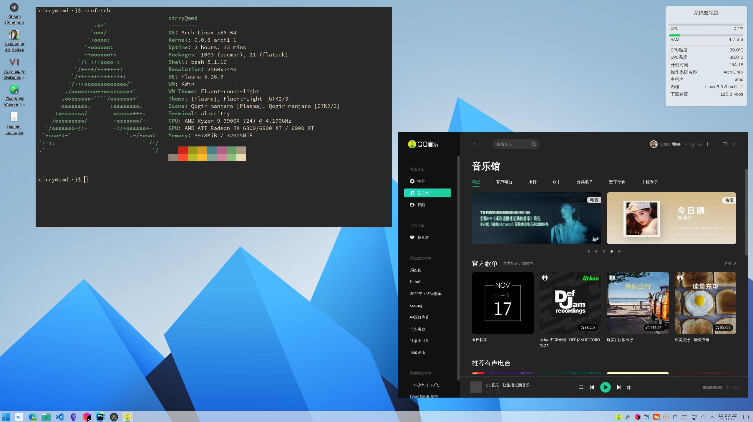This screenshot has height=422, width=753.
Task: Open the skin T-shirt icon
Action: coord(692,144)
